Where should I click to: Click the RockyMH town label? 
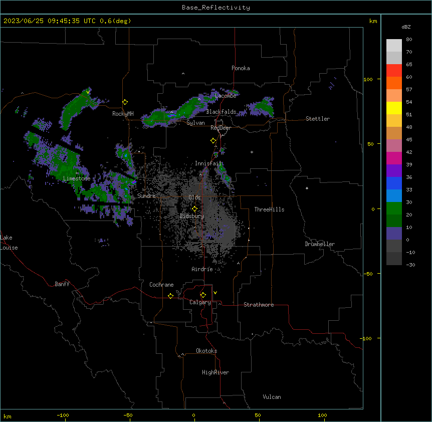(123, 114)
